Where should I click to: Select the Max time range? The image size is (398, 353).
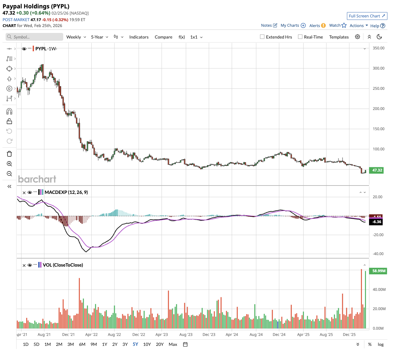[x=173, y=344]
